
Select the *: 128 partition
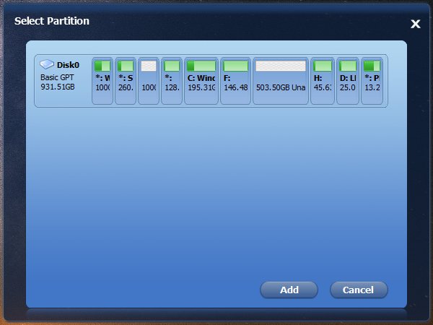[172, 81]
